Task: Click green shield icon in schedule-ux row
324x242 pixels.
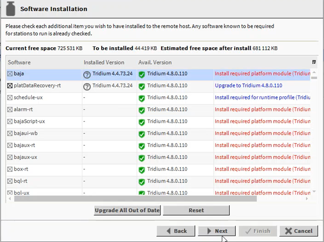Action: pos(142,98)
